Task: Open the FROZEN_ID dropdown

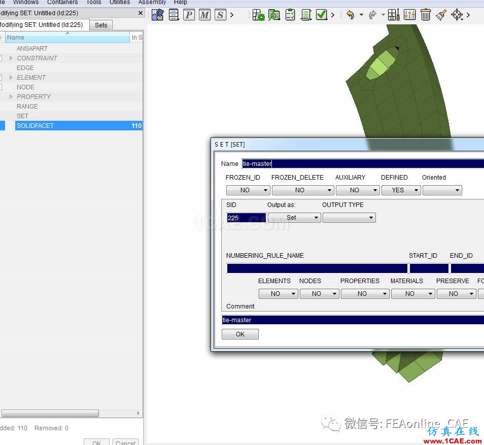Action: (x=248, y=190)
